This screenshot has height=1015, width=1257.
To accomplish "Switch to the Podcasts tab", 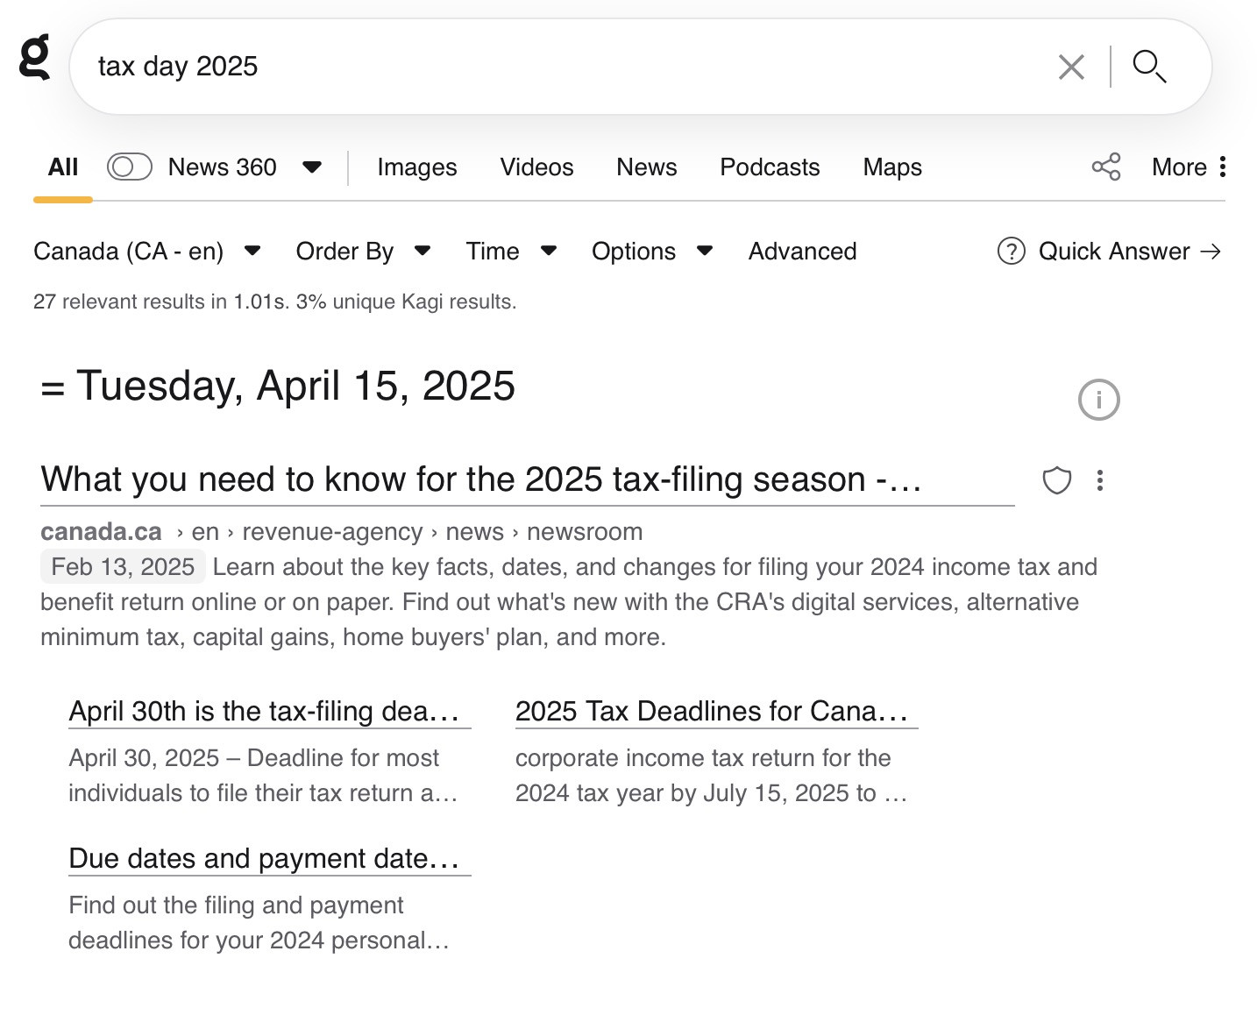I will (x=770, y=167).
